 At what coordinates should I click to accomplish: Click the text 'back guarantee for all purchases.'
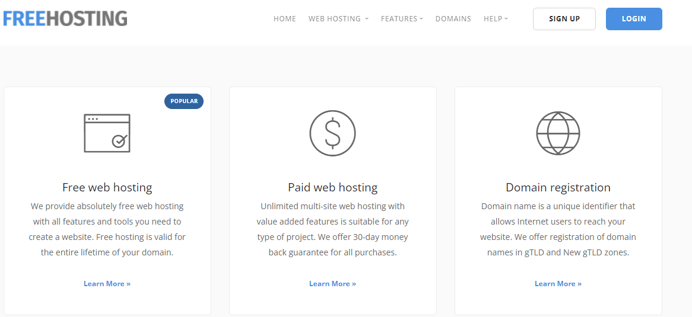tap(333, 252)
